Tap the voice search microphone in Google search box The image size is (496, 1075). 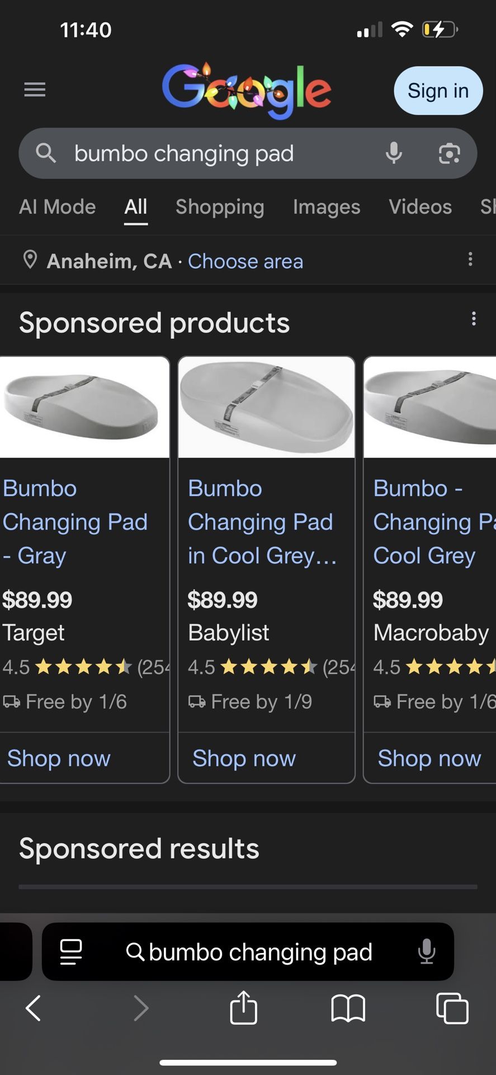tap(394, 153)
